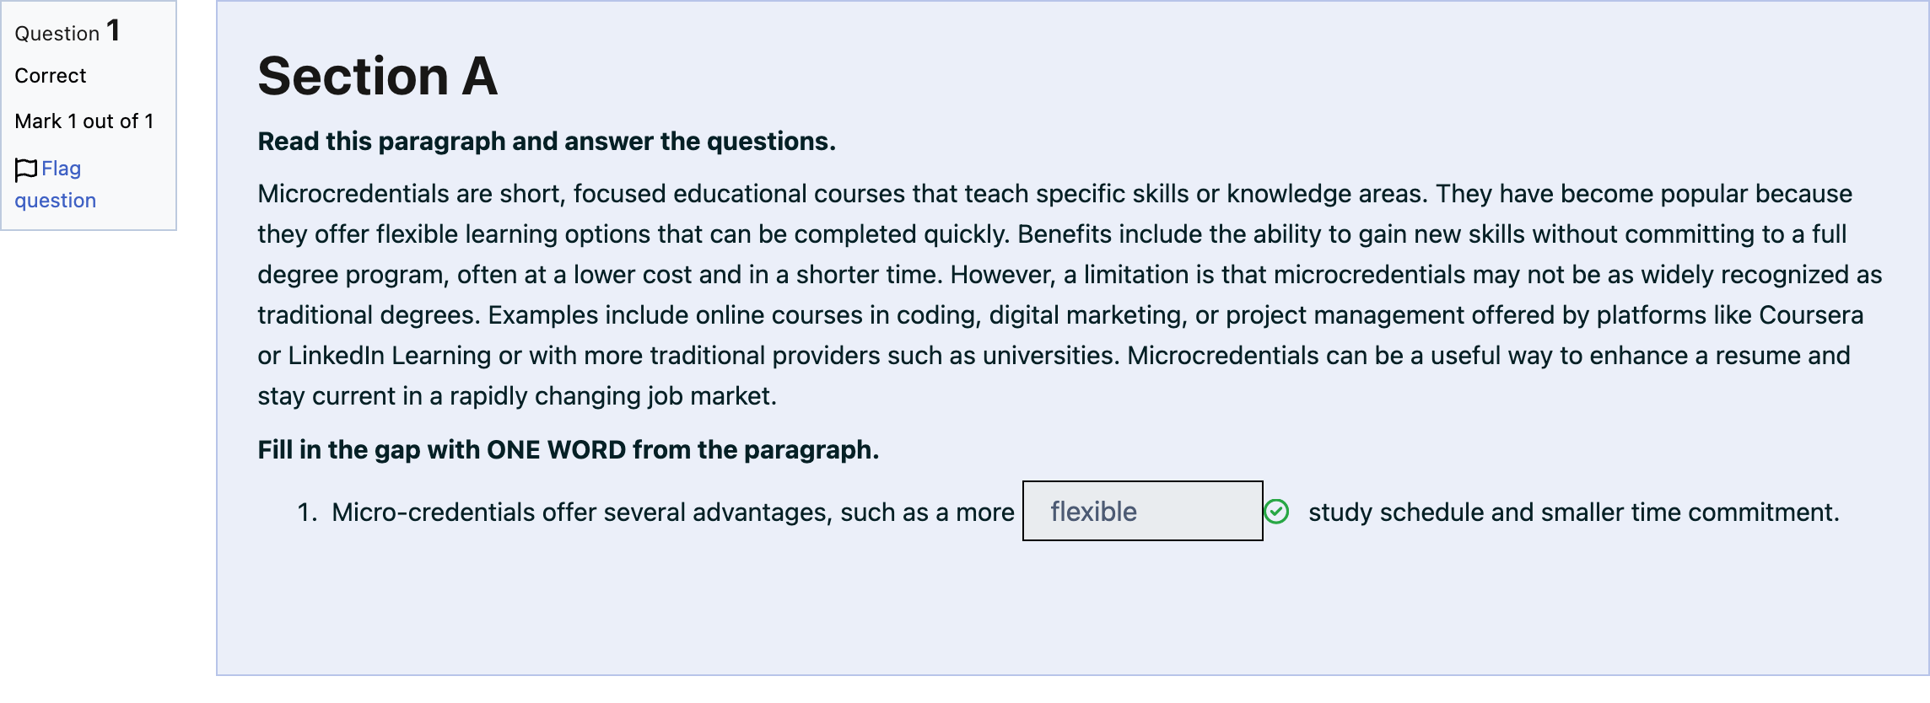The width and height of the screenshot is (1930, 703).
Task: Click "Read this paragraph and answer the questions."
Action: pos(547,141)
